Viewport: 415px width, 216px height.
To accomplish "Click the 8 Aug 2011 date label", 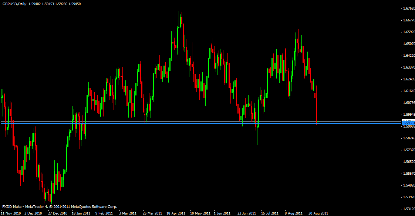I will tap(294, 213).
